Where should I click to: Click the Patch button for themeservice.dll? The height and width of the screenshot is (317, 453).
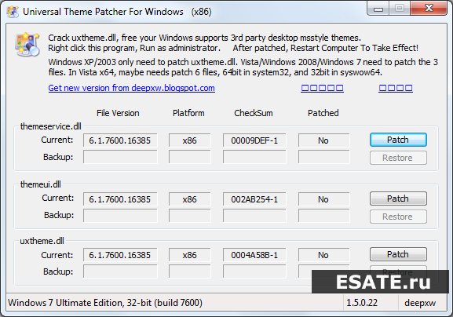(x=398, y=140)
